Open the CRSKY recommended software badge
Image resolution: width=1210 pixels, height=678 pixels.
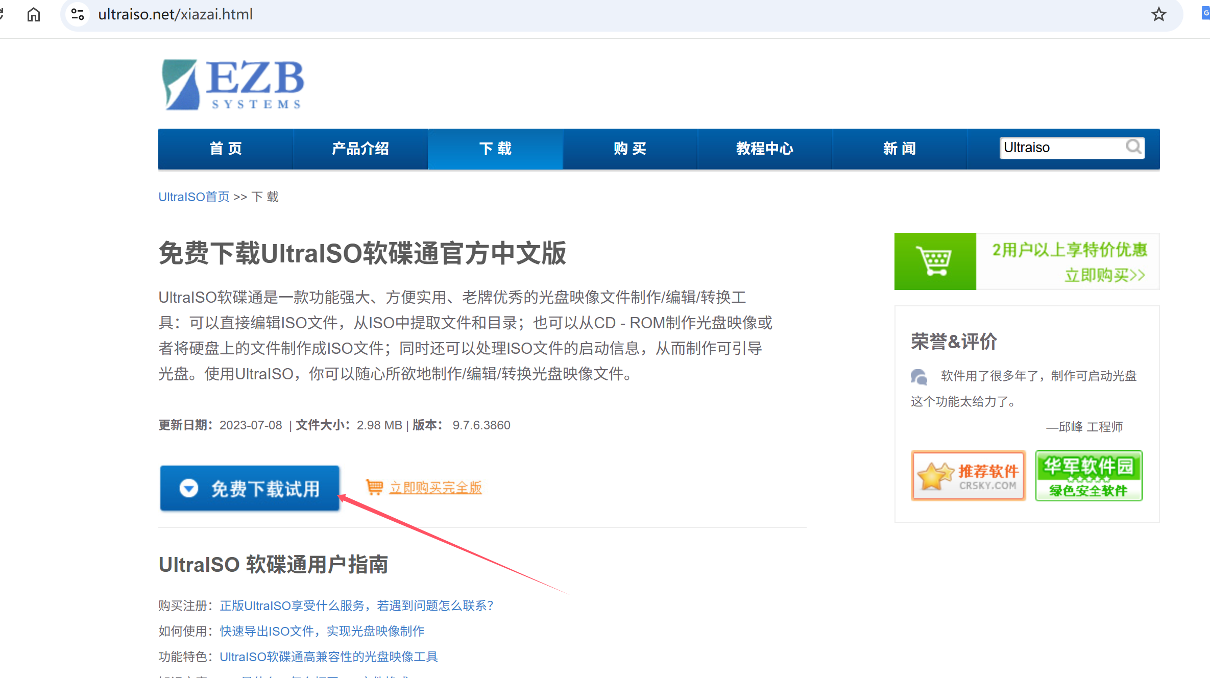(968, 475)
